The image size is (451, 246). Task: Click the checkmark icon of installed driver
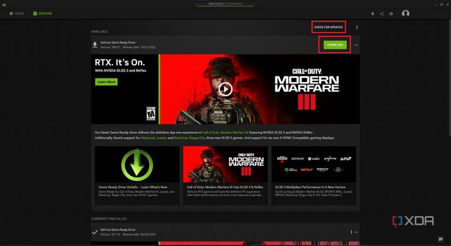tap(95, 232)
